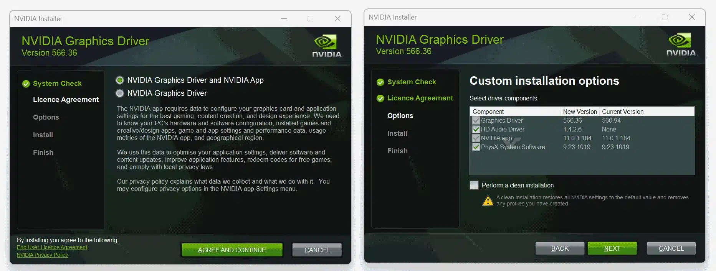Click the NVIDIA logo in the right installer

pos(681,45)
